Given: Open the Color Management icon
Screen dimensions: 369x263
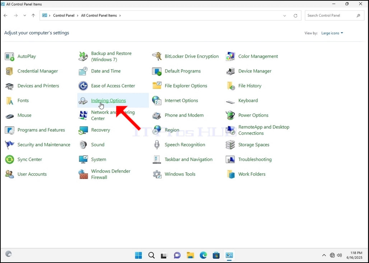Looking at the screenshot, I should click(230, 56).
